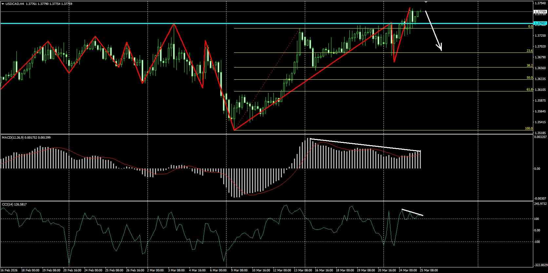Click the 1.36105 price scale value
This screenshot has height=273, width=548.
(x=540, y=90)
